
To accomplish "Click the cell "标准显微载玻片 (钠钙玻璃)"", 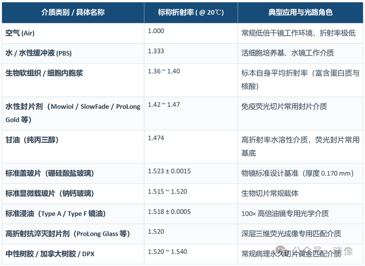I will tap(50, 193).
